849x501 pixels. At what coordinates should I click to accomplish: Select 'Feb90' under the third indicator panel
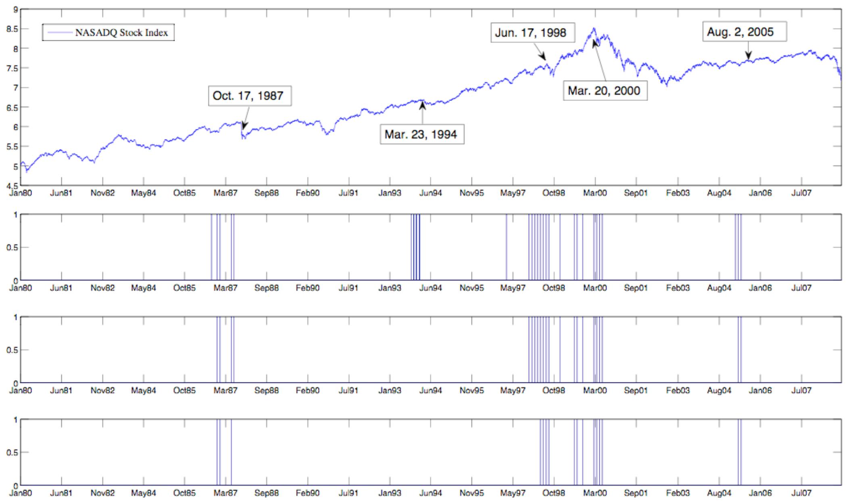click(x=307, y=390)
